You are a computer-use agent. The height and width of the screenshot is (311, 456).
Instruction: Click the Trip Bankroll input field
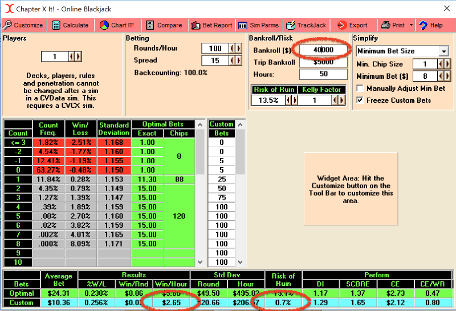[323, 62]
